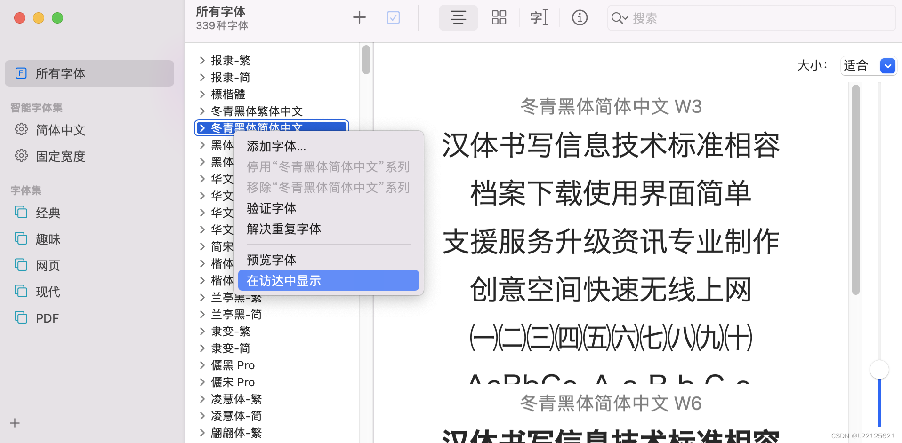Open the PDF font collection
The width and height of the screenshot is (902, 443).
tap(47, 318)
